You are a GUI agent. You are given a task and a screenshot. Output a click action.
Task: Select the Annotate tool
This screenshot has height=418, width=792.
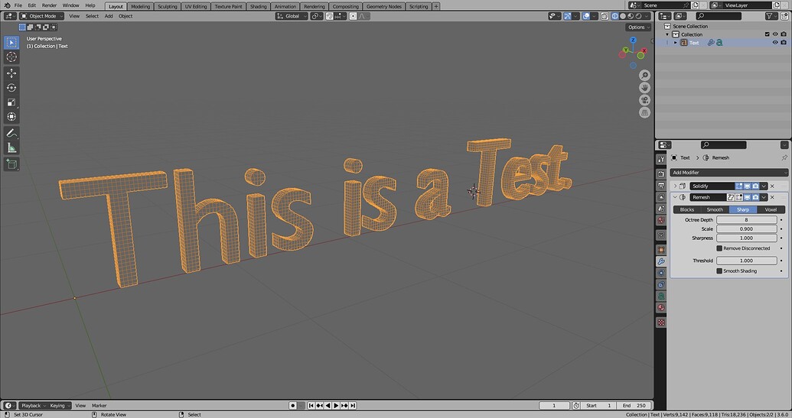[x=11, y=133]
